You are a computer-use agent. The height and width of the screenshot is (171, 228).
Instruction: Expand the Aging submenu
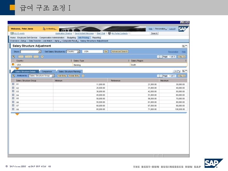(60, 41)
